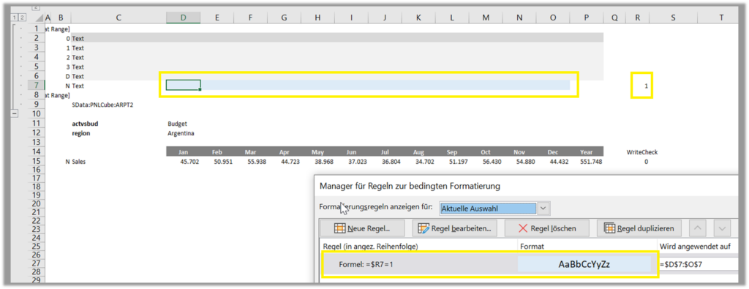The image size is (749, 289).
Task: Click the region label cell
Action: pos(81,133)
